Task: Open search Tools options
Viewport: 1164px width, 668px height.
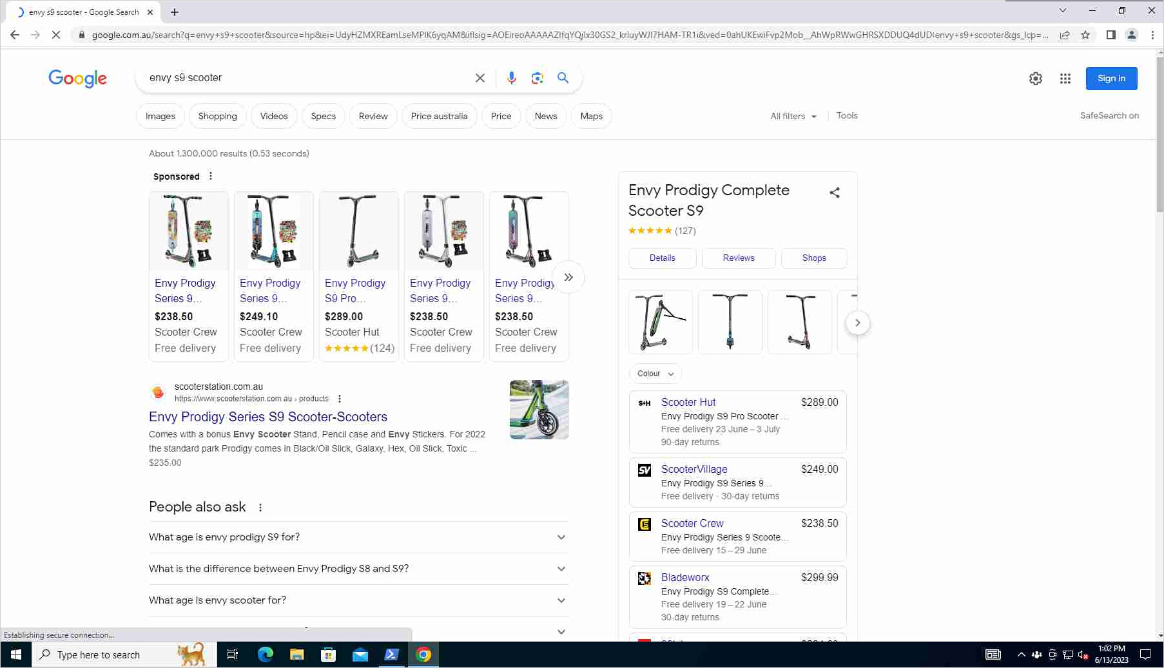Action: tap(847, 116)
